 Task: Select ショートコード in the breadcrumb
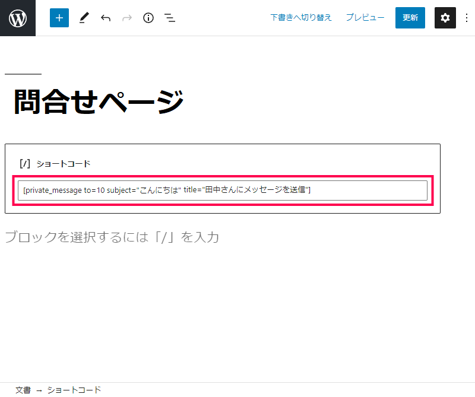[74, 390]
